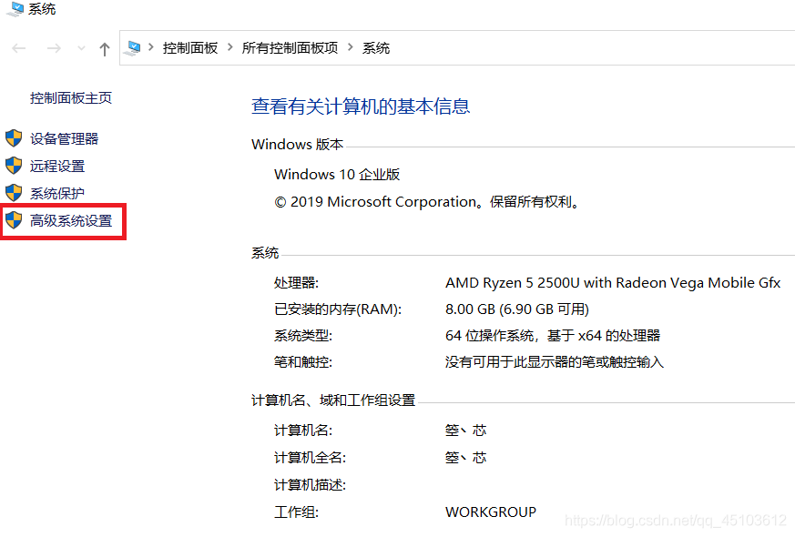
Task: Click the Windows 版本 section header
Action: pyautogui.click(x=297, y=145)
